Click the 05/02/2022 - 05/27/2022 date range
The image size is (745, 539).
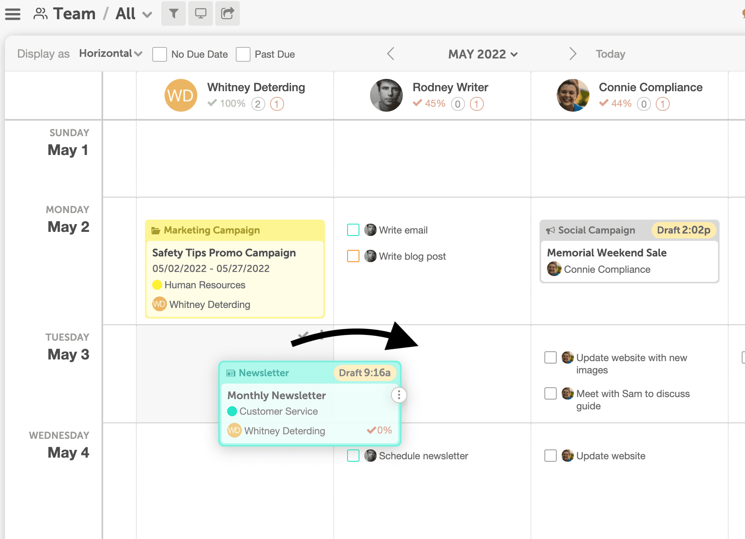(211, 269)
